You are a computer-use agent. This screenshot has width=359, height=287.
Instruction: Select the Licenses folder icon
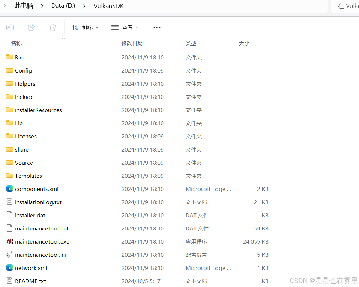pos(10,136)
